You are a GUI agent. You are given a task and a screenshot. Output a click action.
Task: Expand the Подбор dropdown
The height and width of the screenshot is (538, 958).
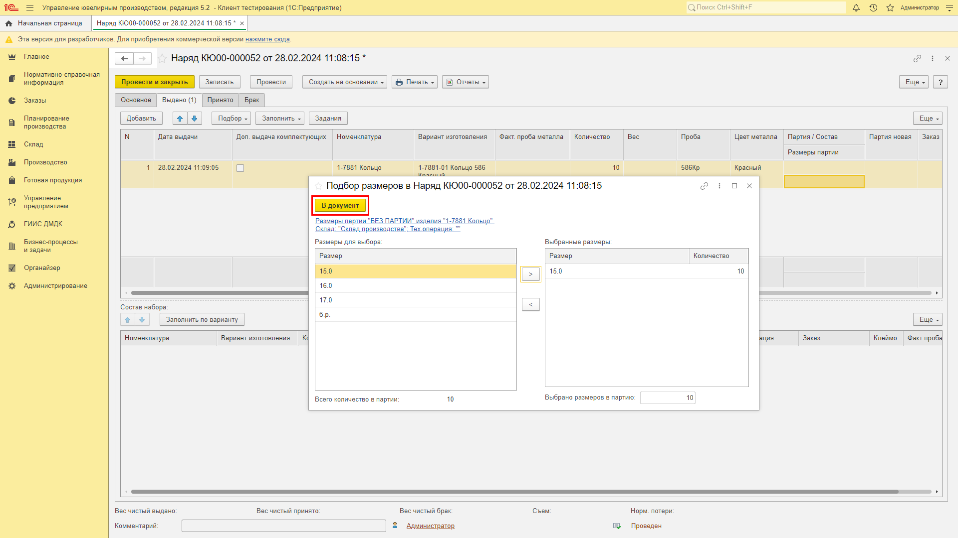coord(232,118)
